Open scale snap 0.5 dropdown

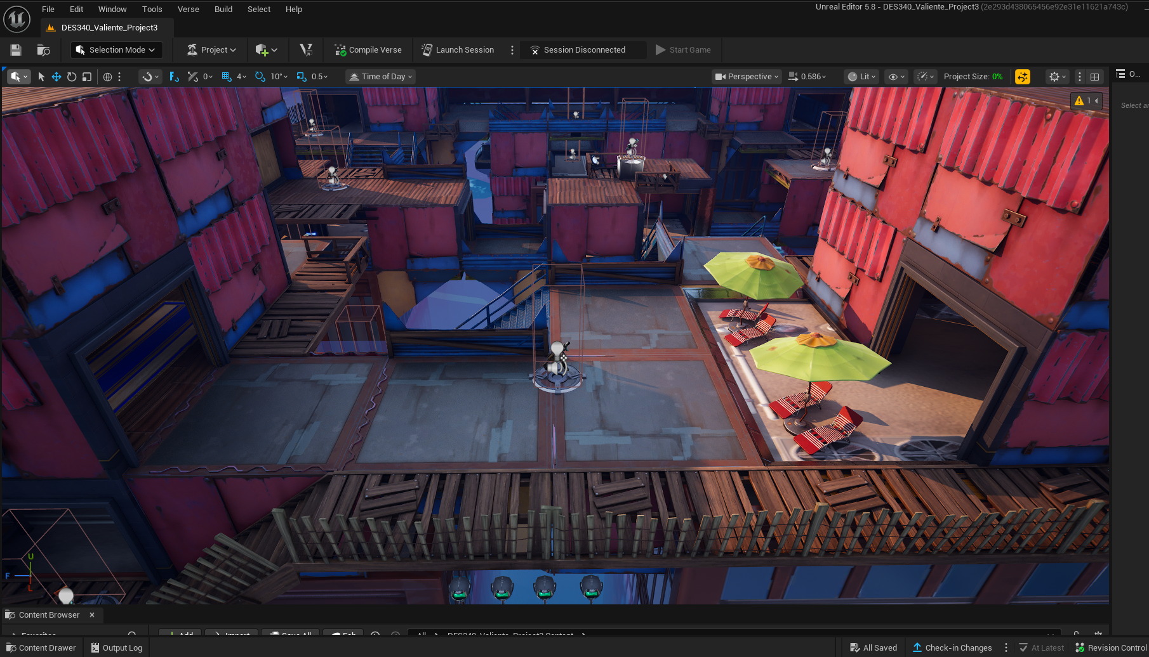click(x=319, y=77)
